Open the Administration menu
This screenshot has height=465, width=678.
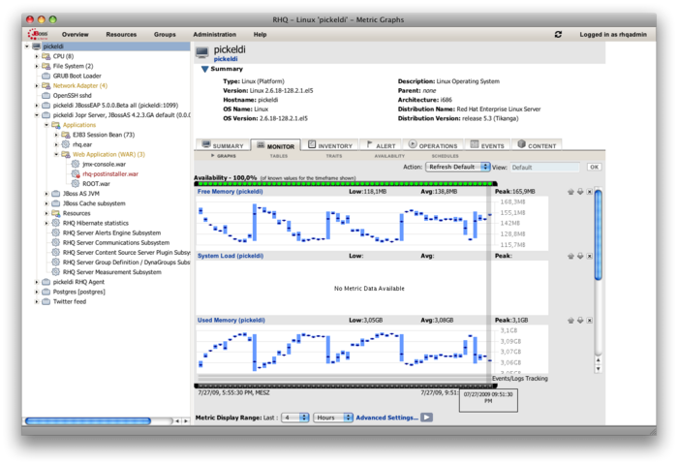point(214,34)
